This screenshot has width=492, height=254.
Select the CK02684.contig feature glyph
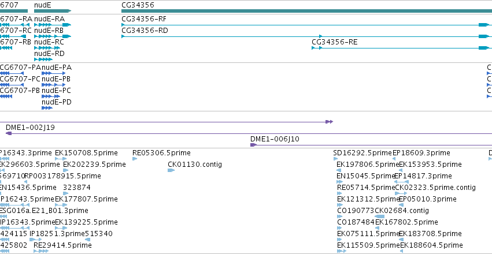[380, 216]
